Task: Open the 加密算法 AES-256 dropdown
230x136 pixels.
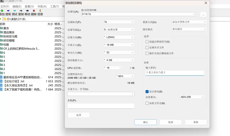Action: click(x=192, y=97)
